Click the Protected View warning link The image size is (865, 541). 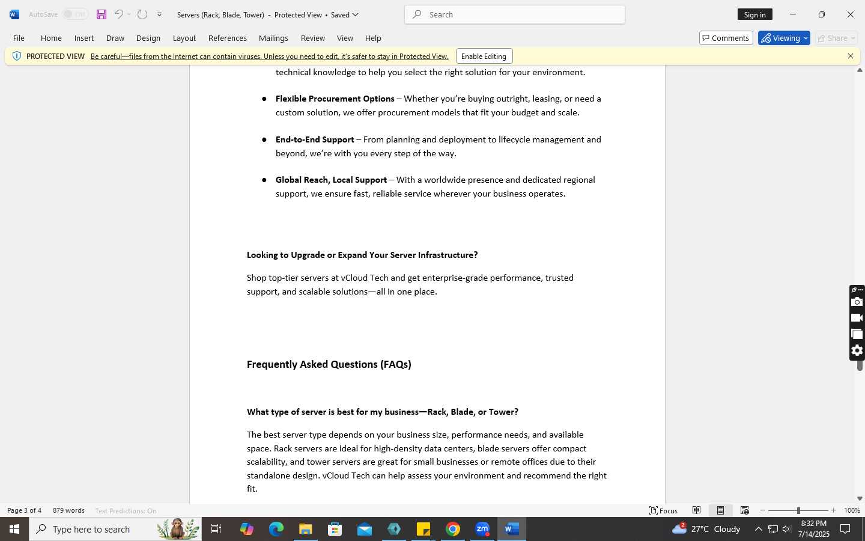click(270, 57)
